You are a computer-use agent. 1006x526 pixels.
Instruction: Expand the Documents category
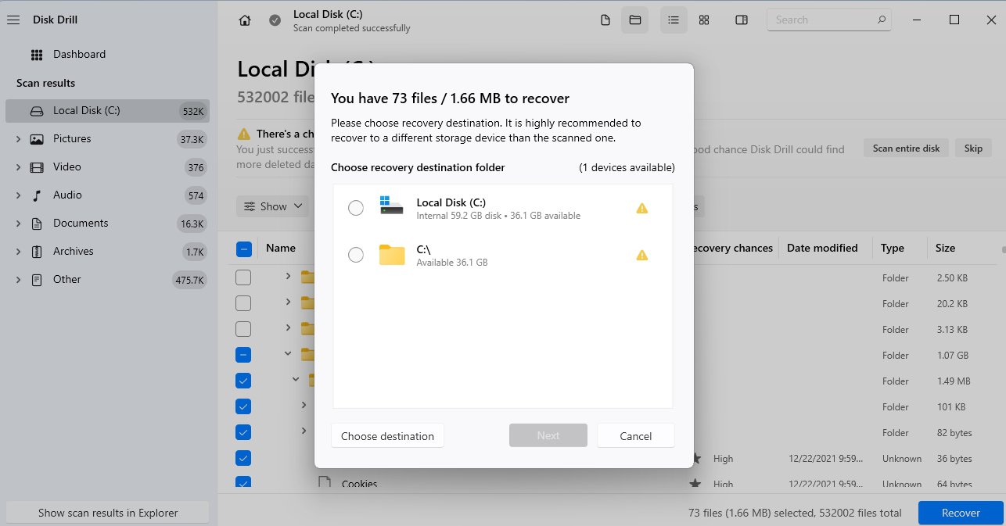click(18, 224)
